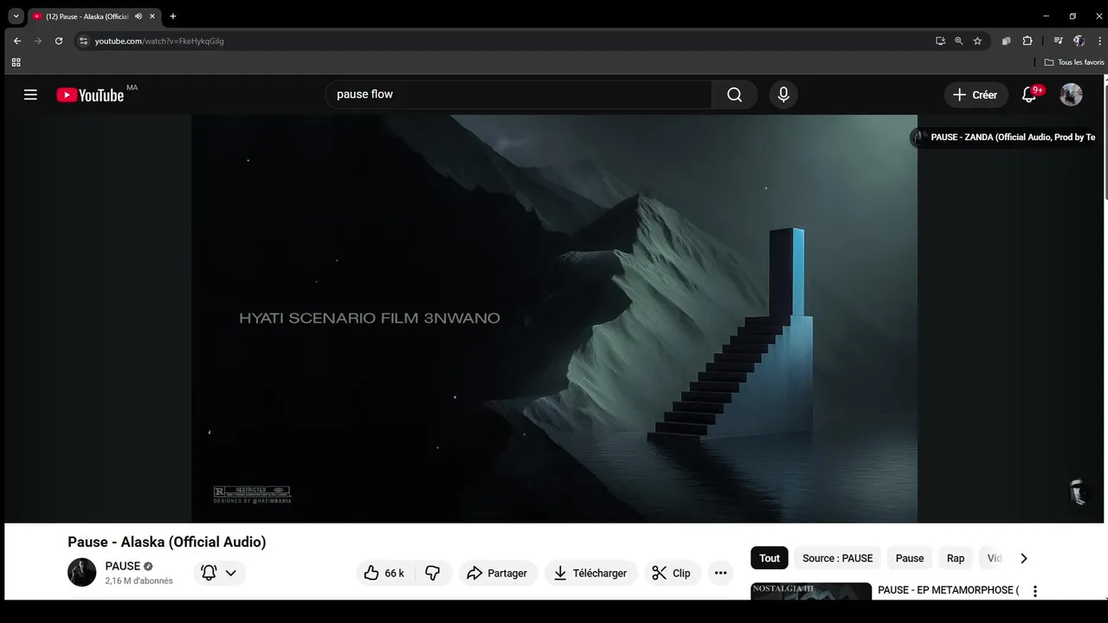Open the YouTube hamburger guide menu
Screen dimensions: 1108x623
tap(30, 95)
